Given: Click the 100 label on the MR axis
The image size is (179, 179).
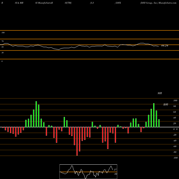Looking at the screenshot, I should (x=175, y=101).
